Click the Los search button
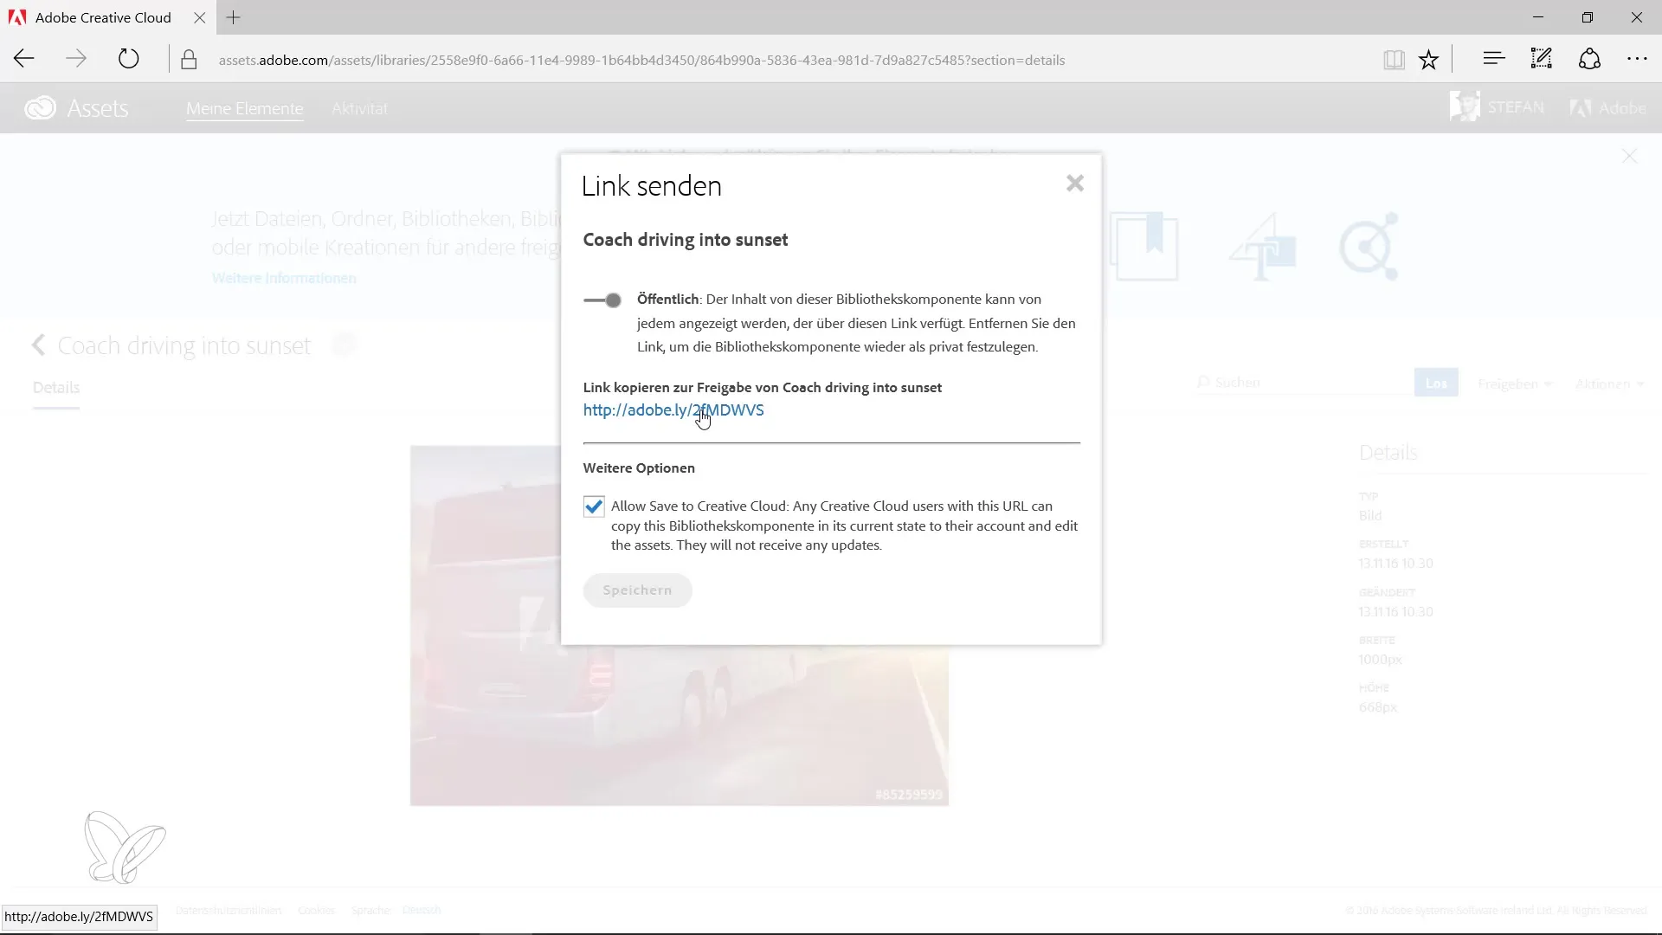Viewport: 1662px width, 935px height. tap(1436, 383)
